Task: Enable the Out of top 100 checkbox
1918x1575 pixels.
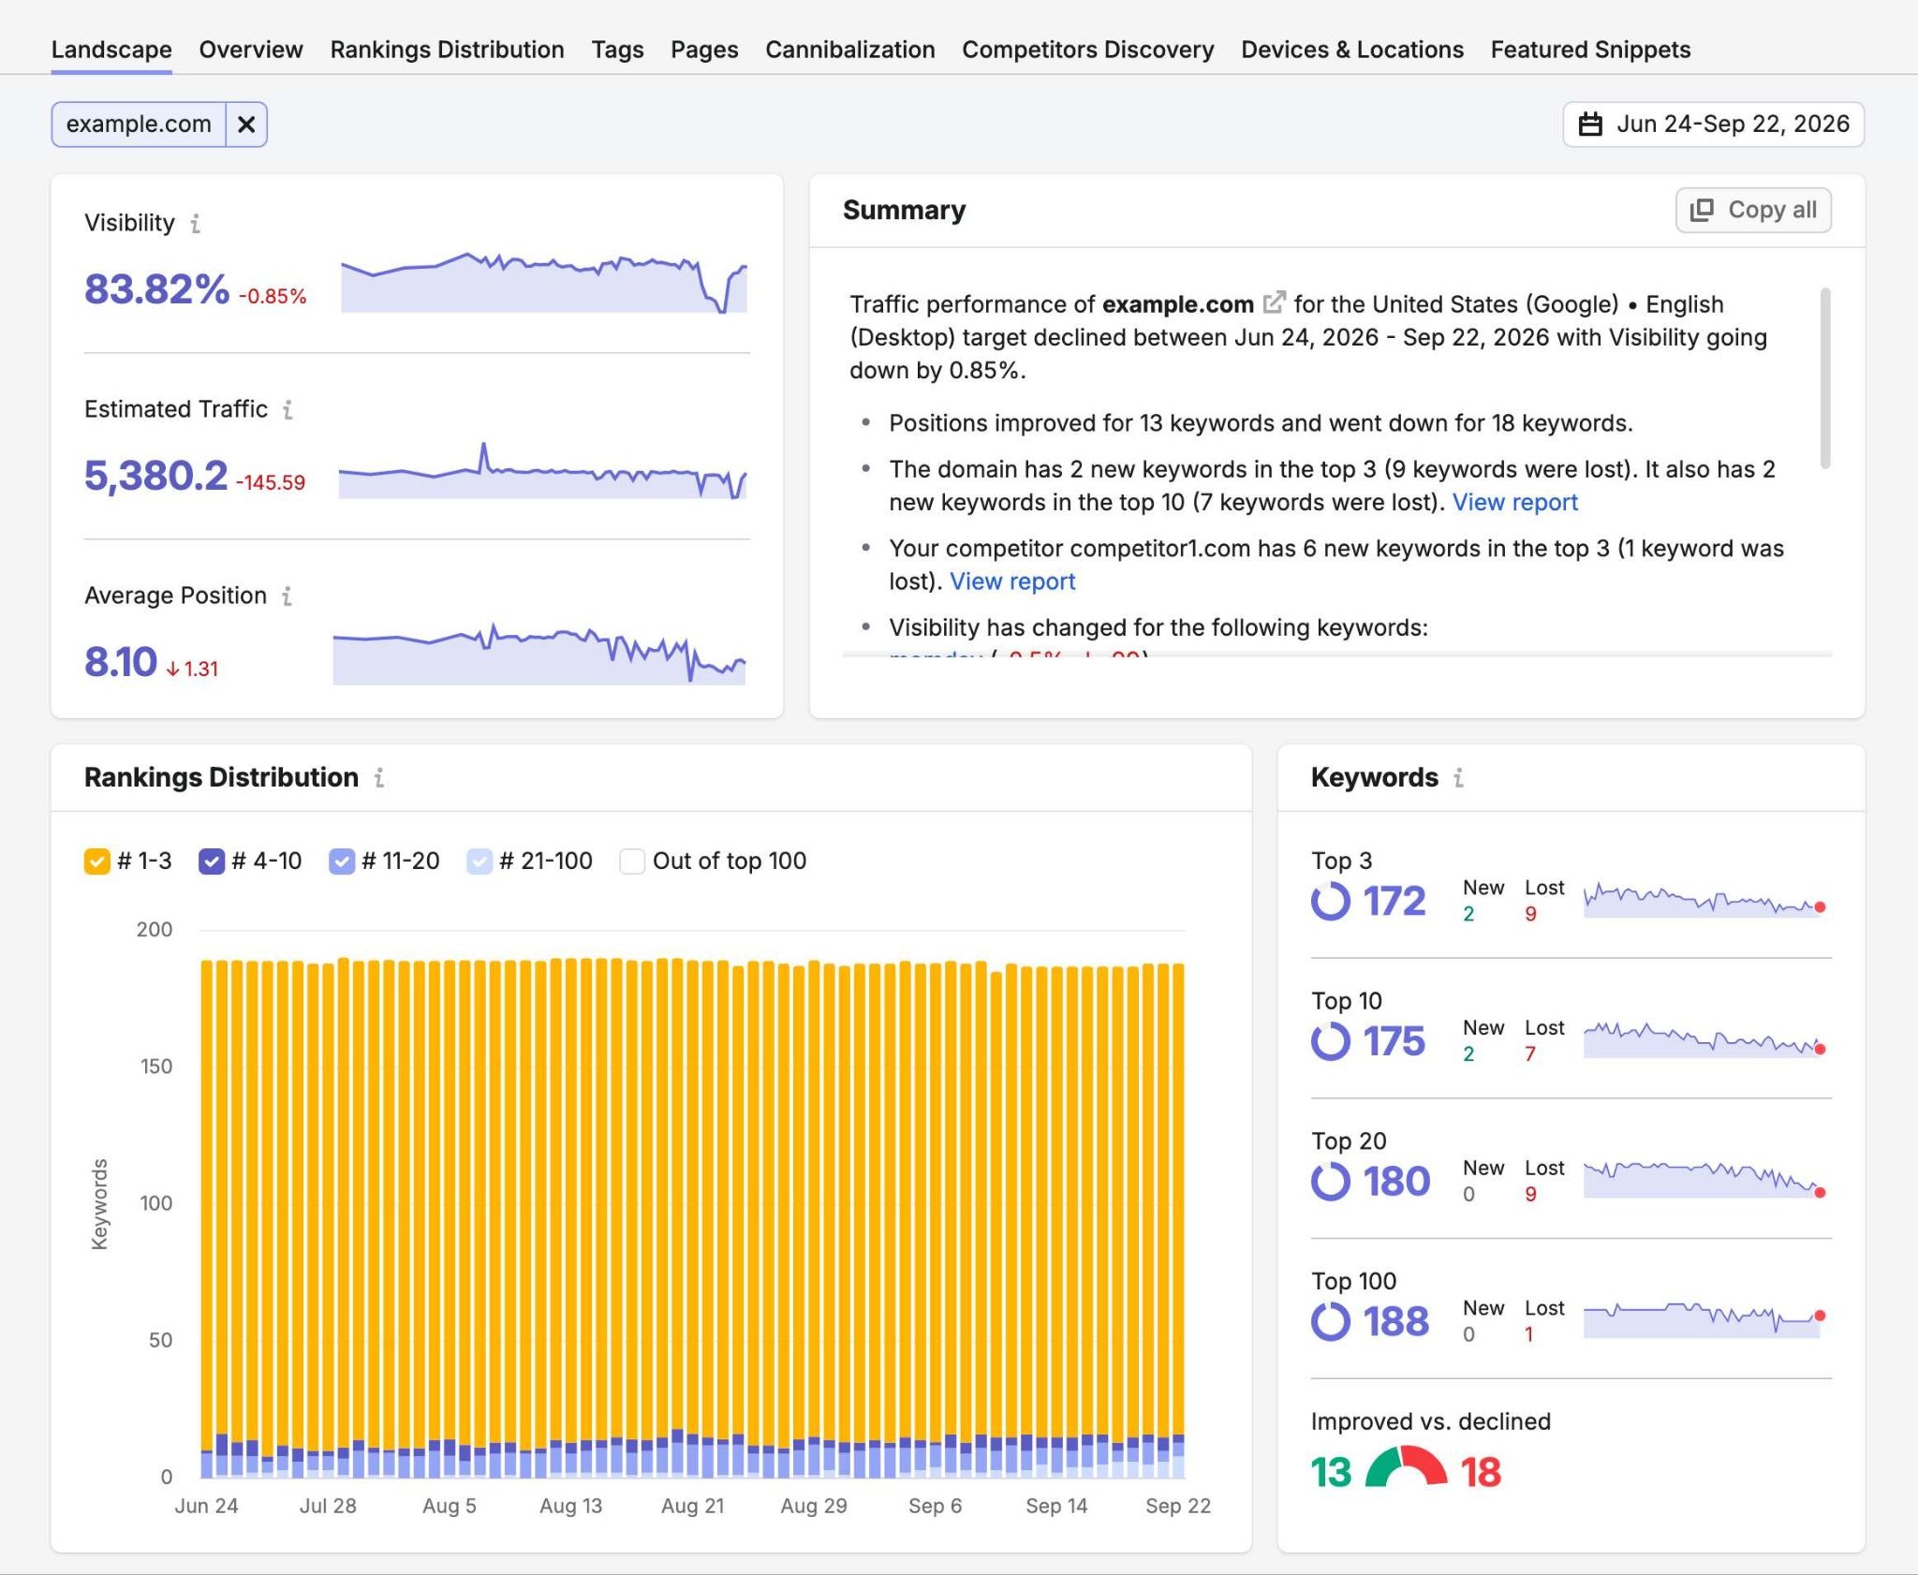Action: [x=632, y=861]
